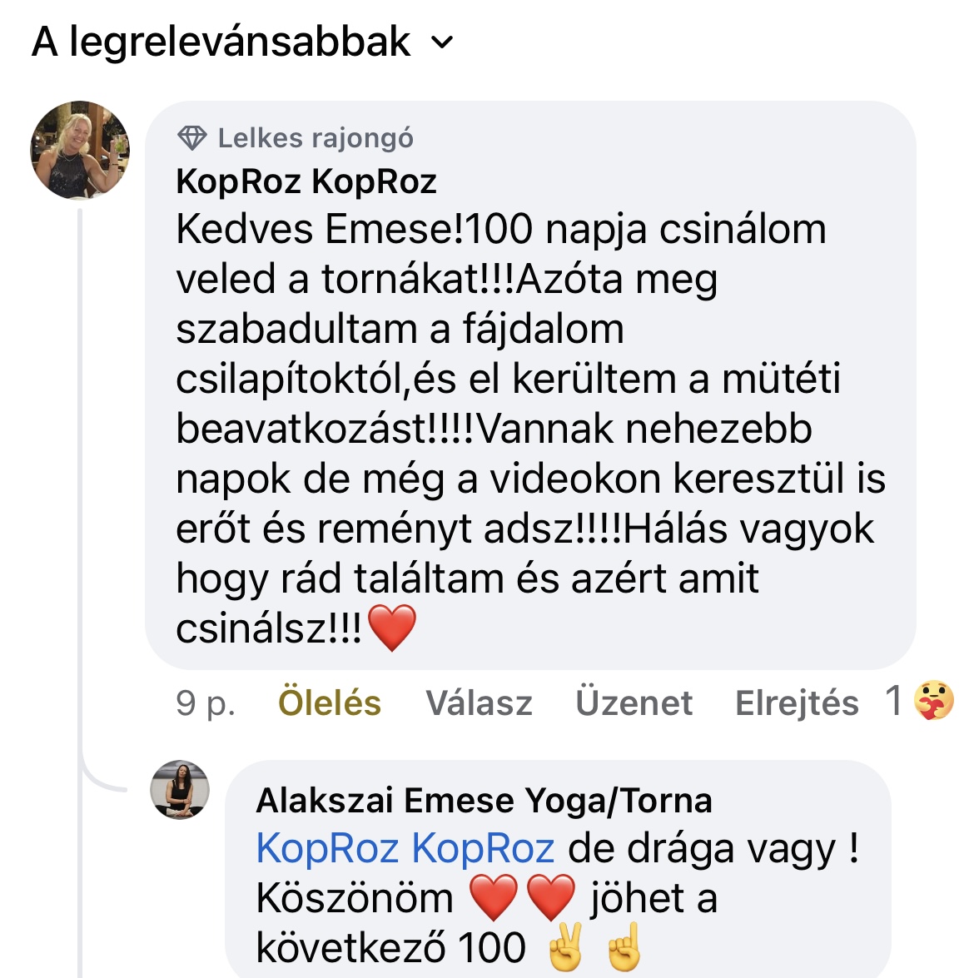
Task: Toggle the "Ölelés" reaction on the comment
Action: point(330,703)
